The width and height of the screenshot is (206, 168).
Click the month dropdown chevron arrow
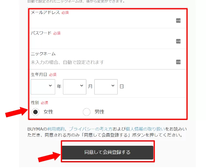click(x=82, y=86)
